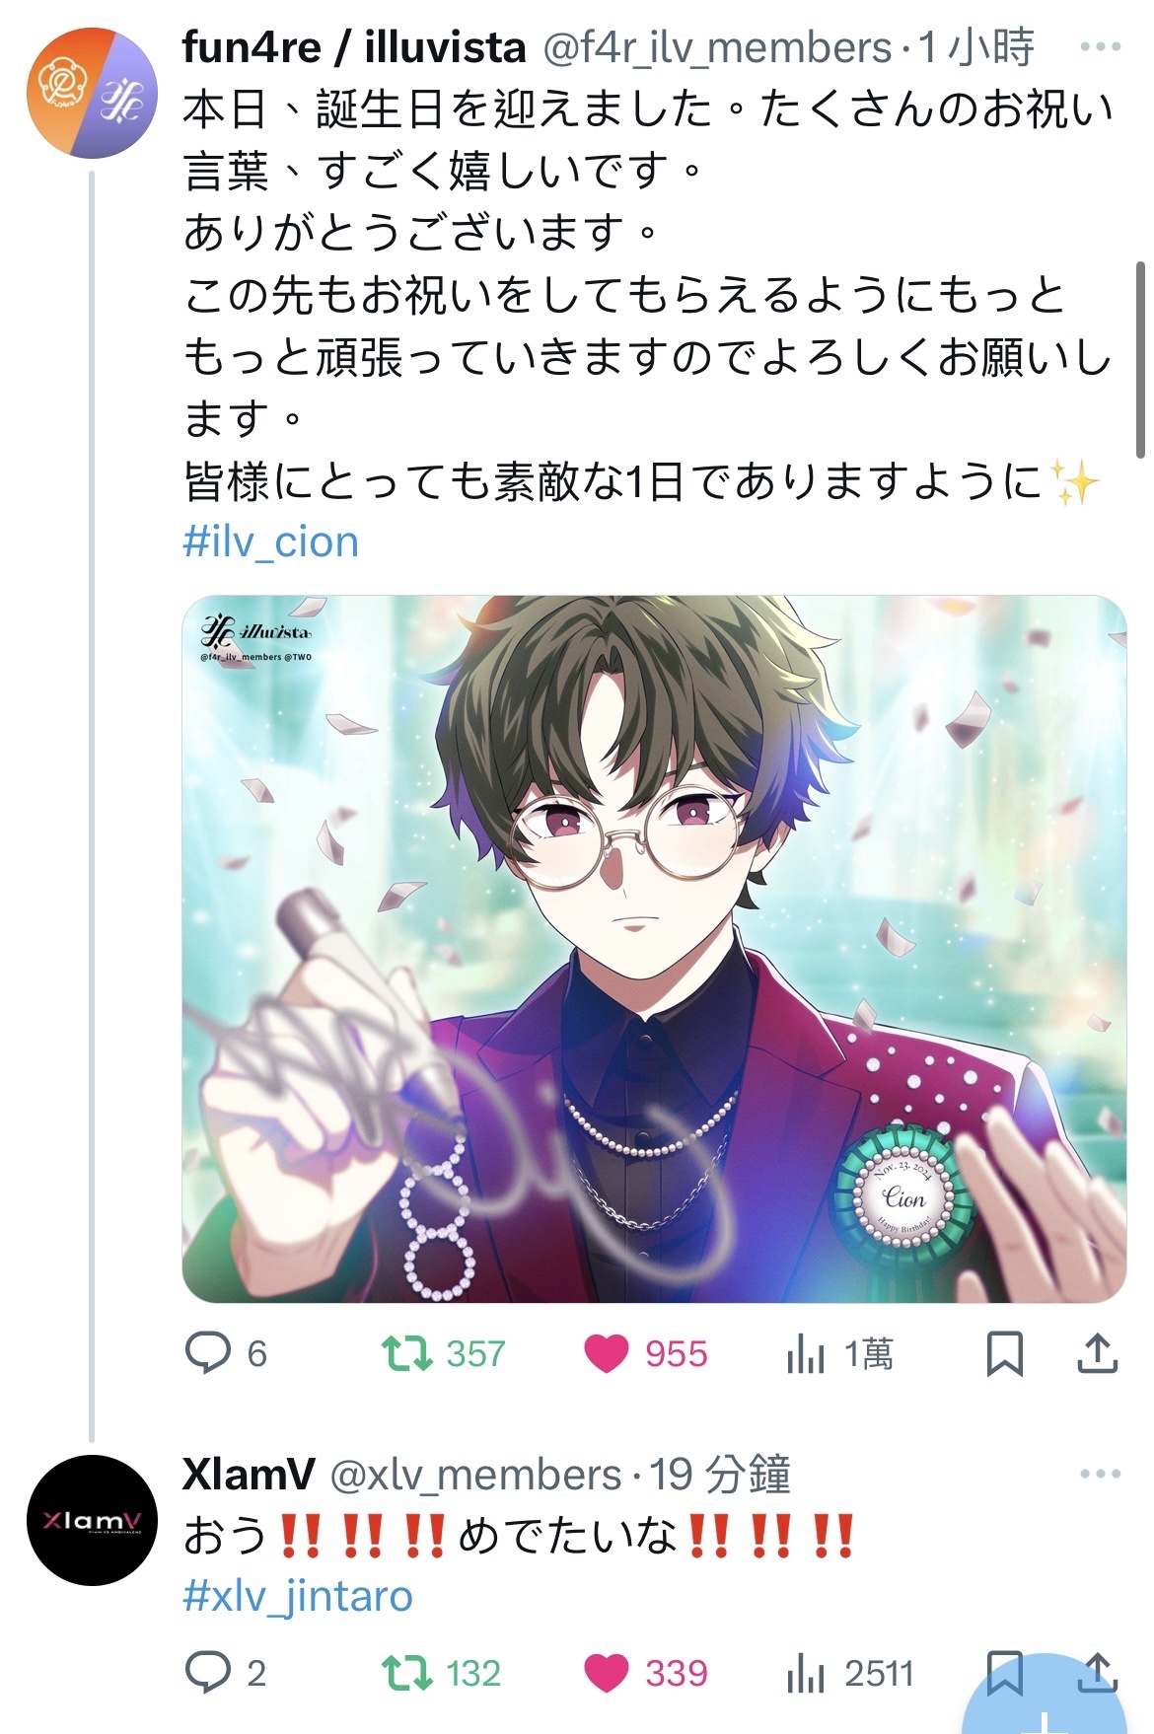Open XlamV black profile avatar
Image resolution: width=1154 pixels, height=1734 pixels.
[92, 1520]
